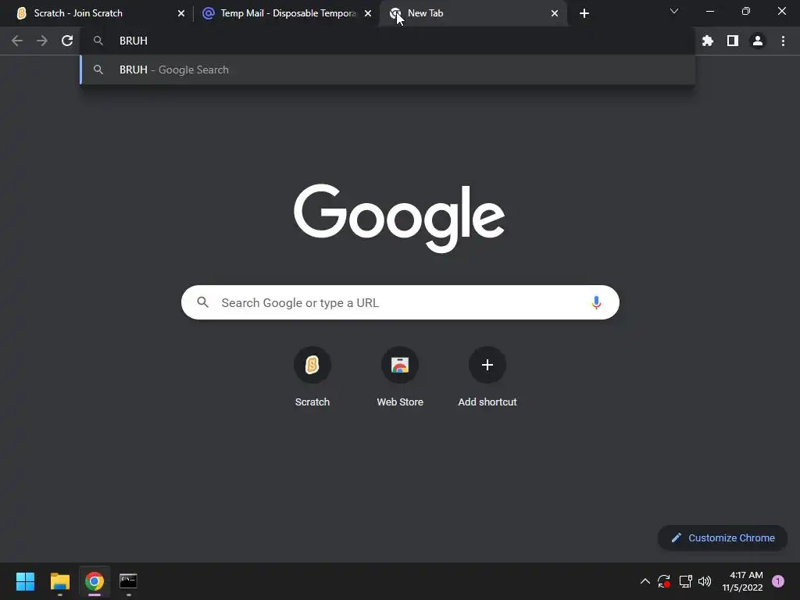Open the Chrome profile avatar icon
The height and width of the screenshot is (600, 800).
pyautogui.click(x=758, y=41)
